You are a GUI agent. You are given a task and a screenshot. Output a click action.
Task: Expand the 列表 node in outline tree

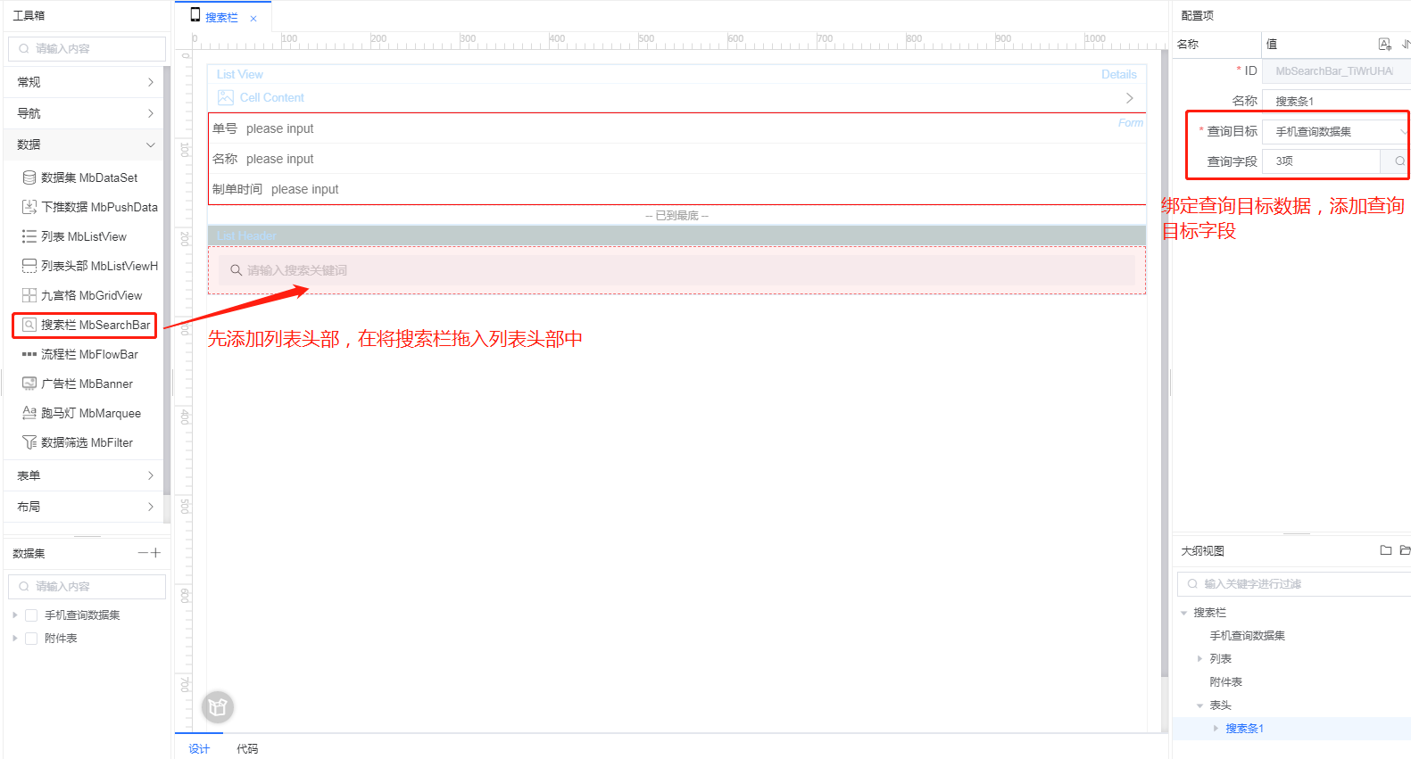tap(1199, 659)
